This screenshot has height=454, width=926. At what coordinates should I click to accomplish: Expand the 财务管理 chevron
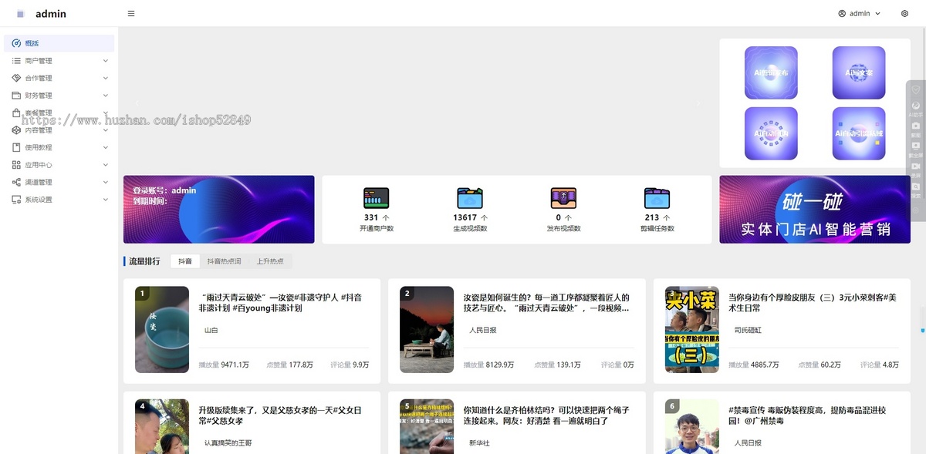(x=106, y=96)
